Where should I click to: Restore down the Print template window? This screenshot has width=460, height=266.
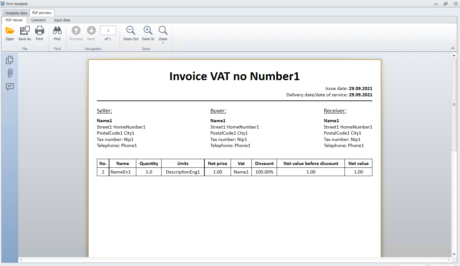(x=446, y=4)
